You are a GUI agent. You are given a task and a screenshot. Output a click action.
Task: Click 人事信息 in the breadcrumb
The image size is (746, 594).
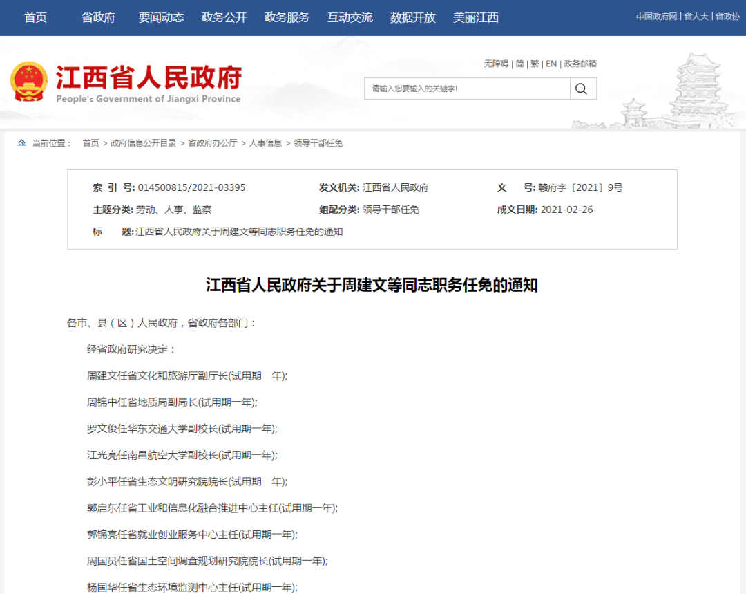coord(265,143)
